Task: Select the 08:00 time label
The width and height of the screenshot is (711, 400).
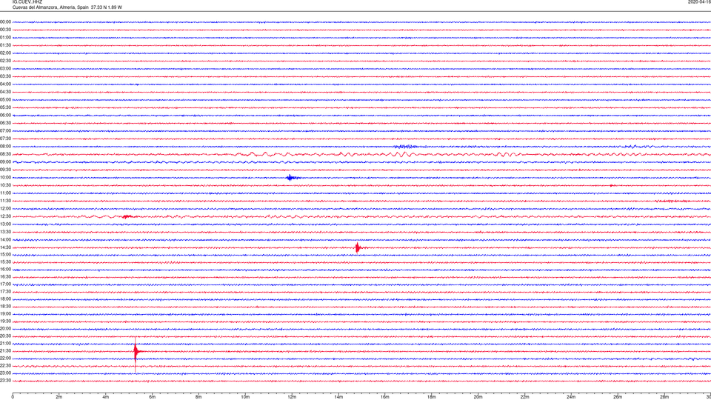Action: pos(5,147)
